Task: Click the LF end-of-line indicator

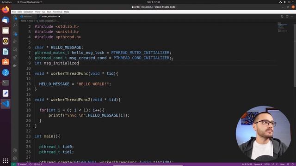Action: point(273,164)
